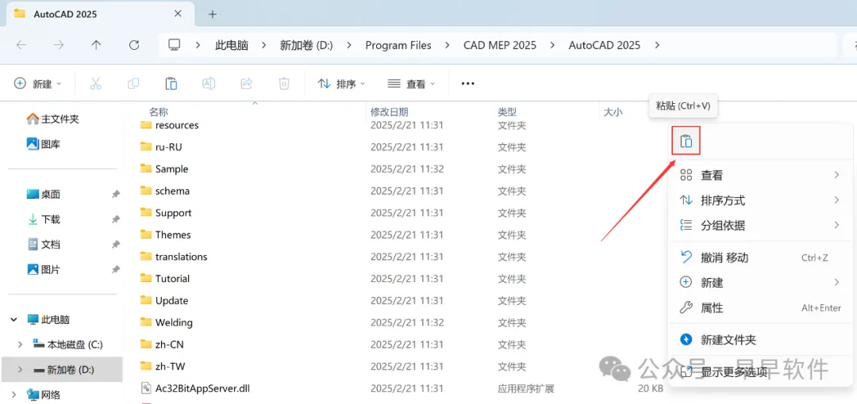Choose 属性 in context menu

tap(759, 308)
